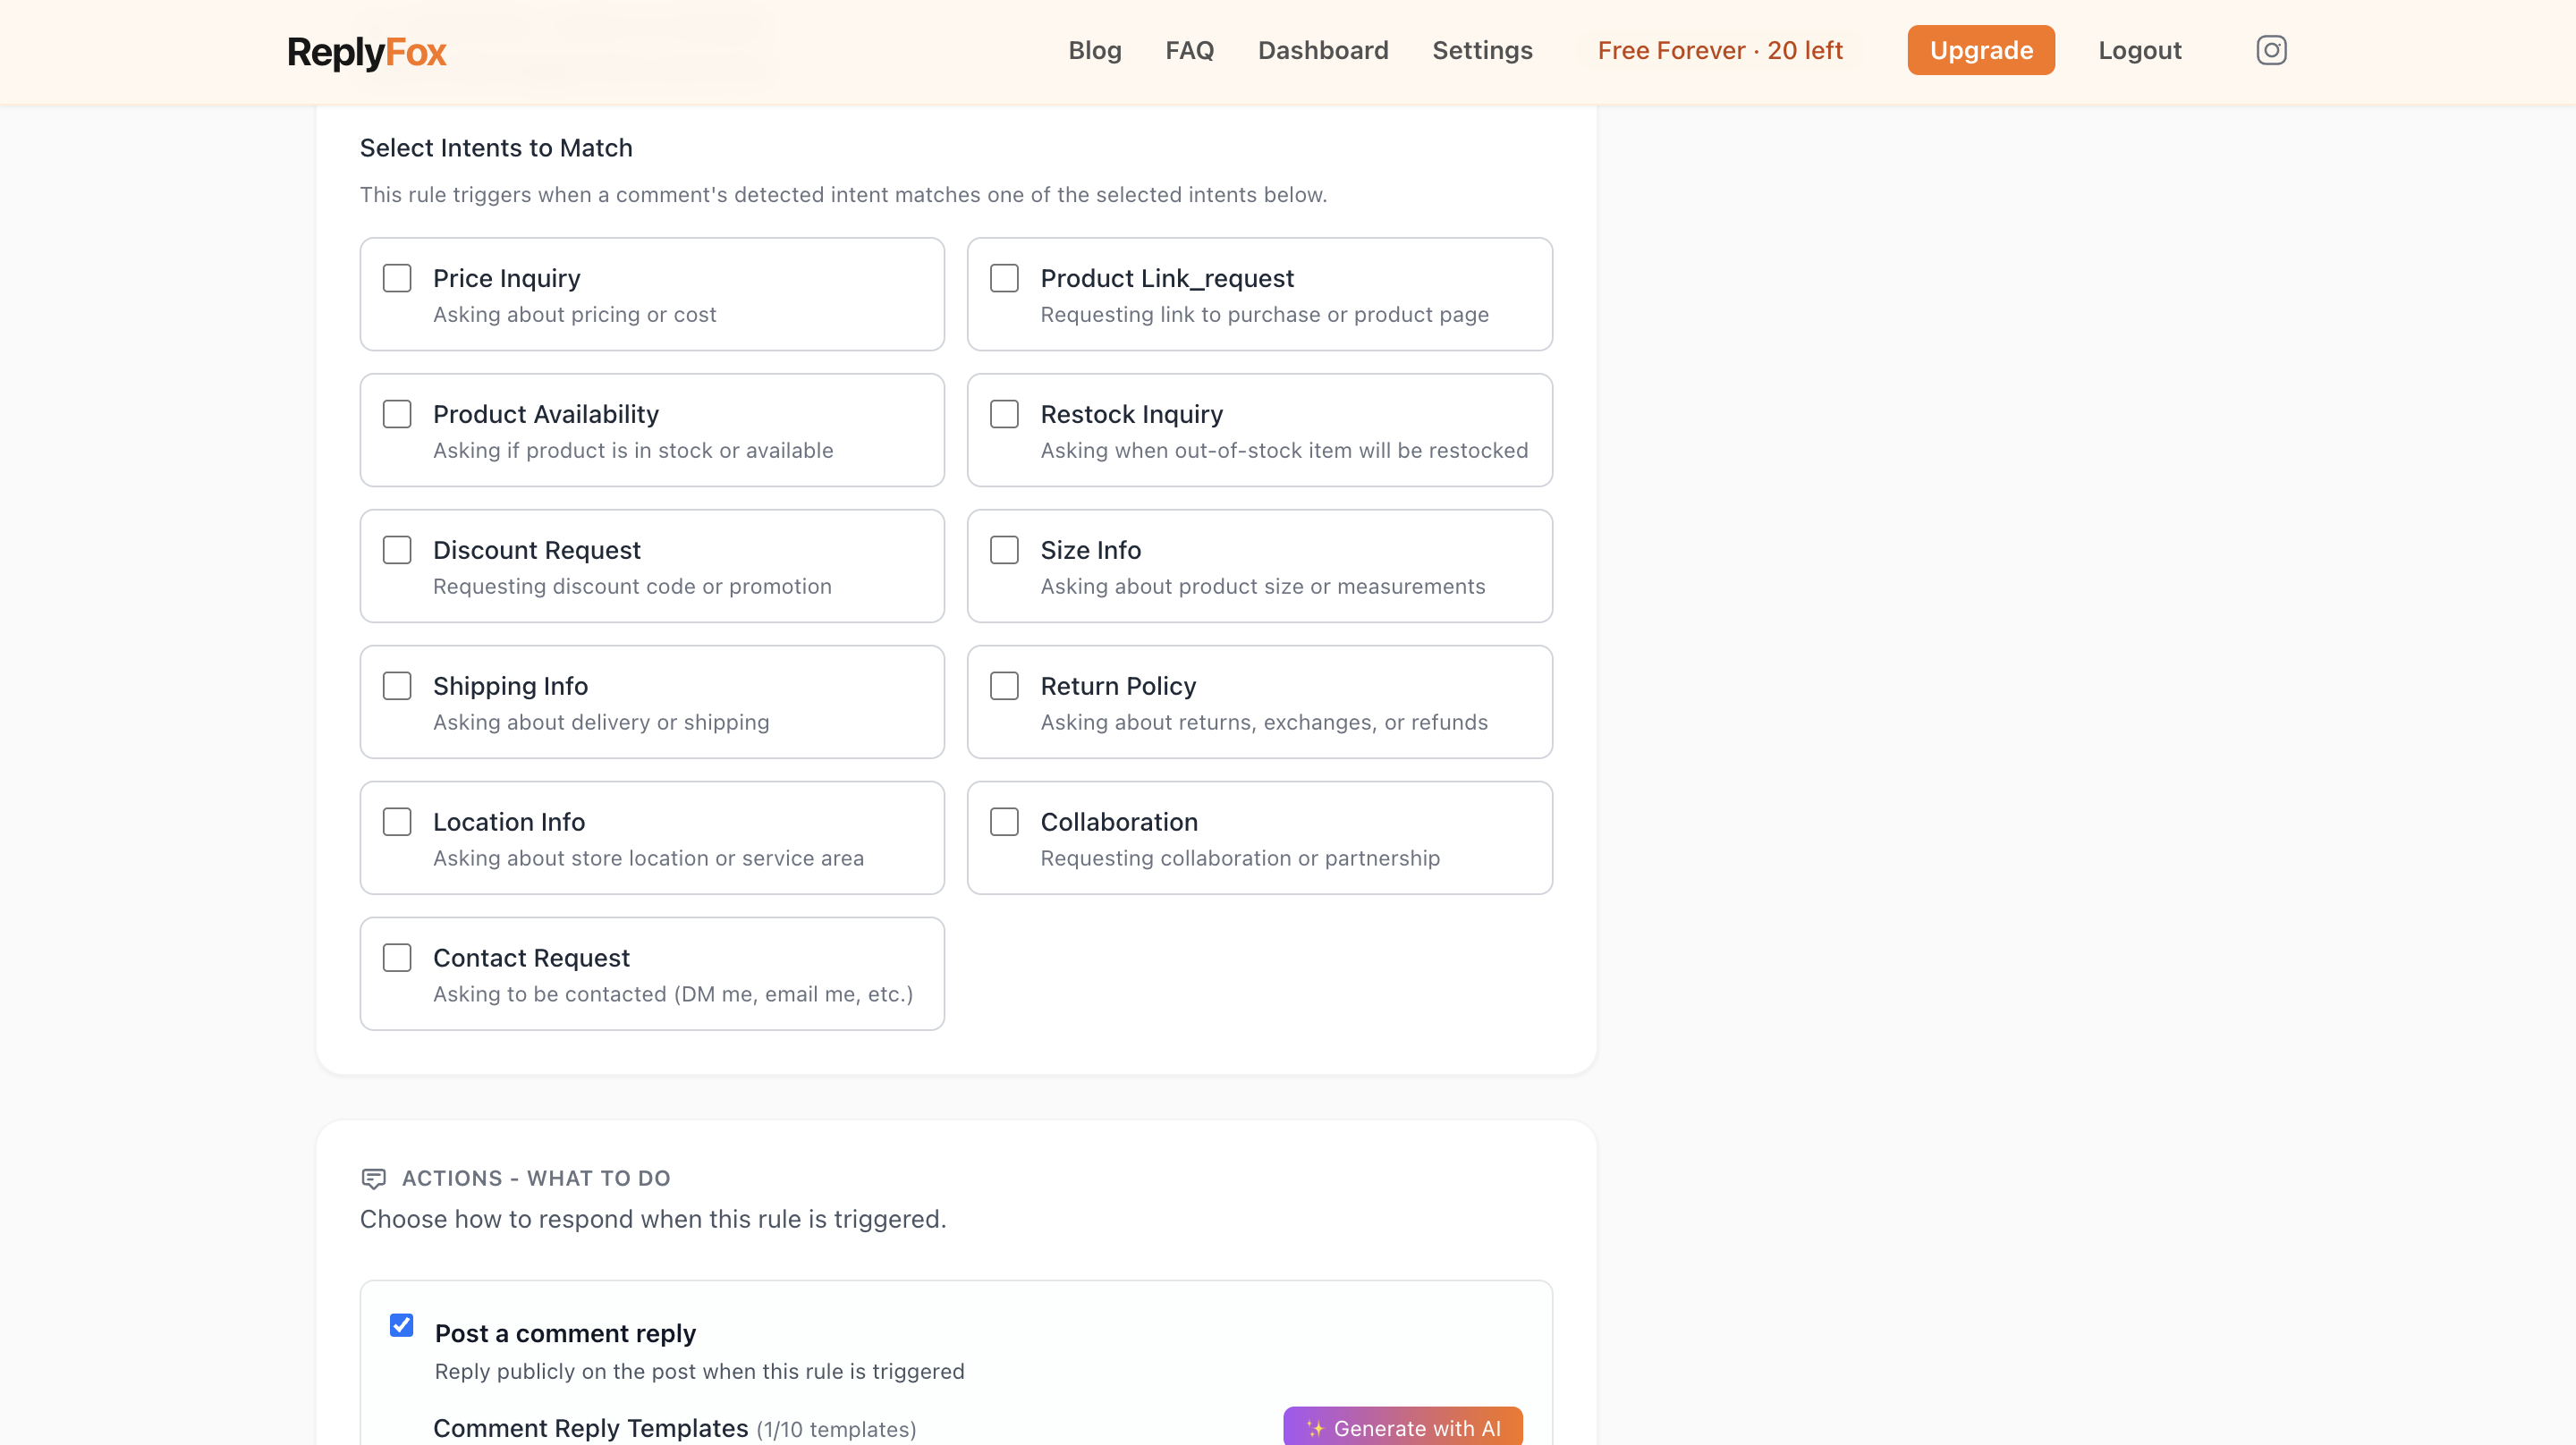
Task: Click the orange Upgrade button
Action: 1980,50
